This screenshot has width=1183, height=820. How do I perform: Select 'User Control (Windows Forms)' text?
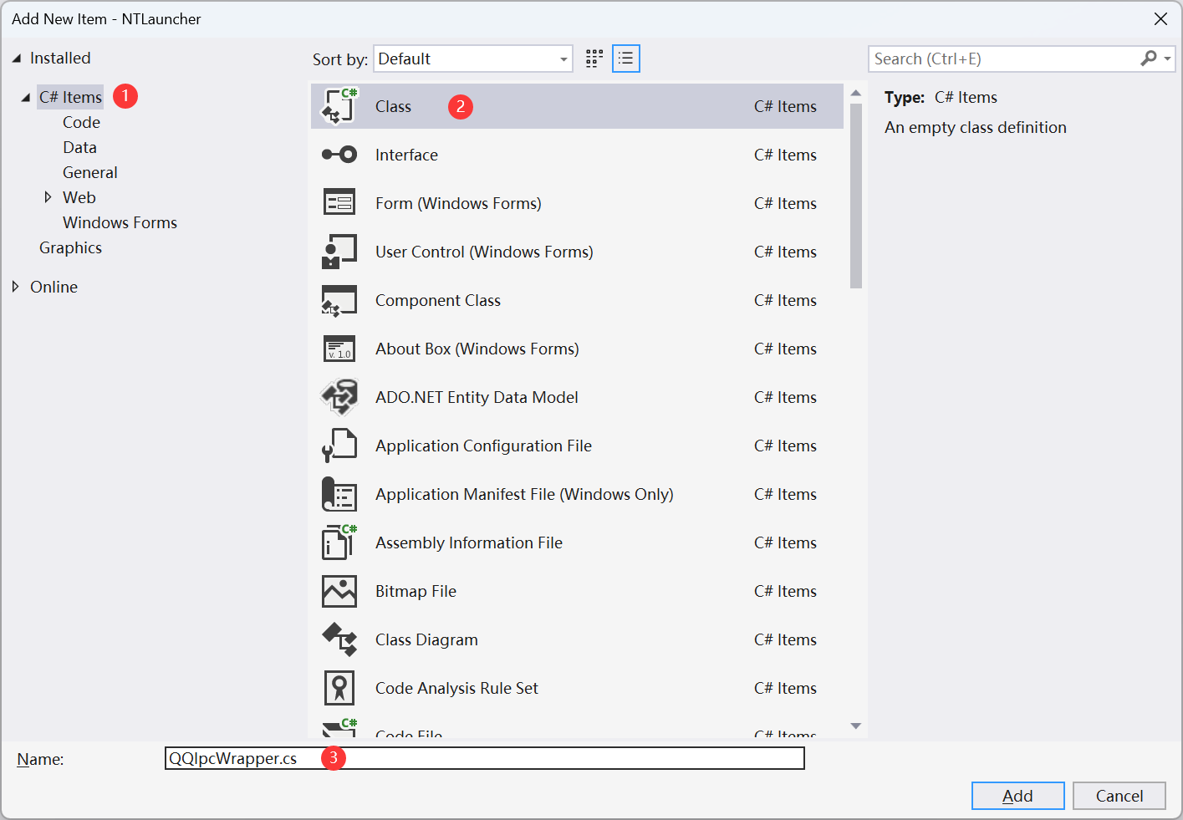(484, 252)
